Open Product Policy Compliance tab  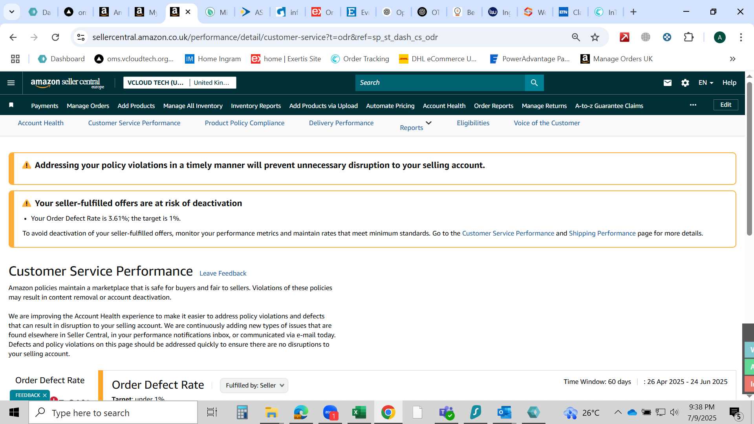click(x=245, y=123)
